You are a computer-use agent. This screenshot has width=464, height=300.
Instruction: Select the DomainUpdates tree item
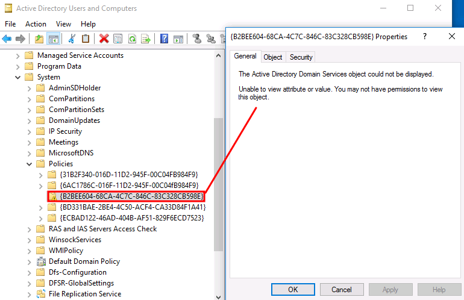tap(74, 120)
